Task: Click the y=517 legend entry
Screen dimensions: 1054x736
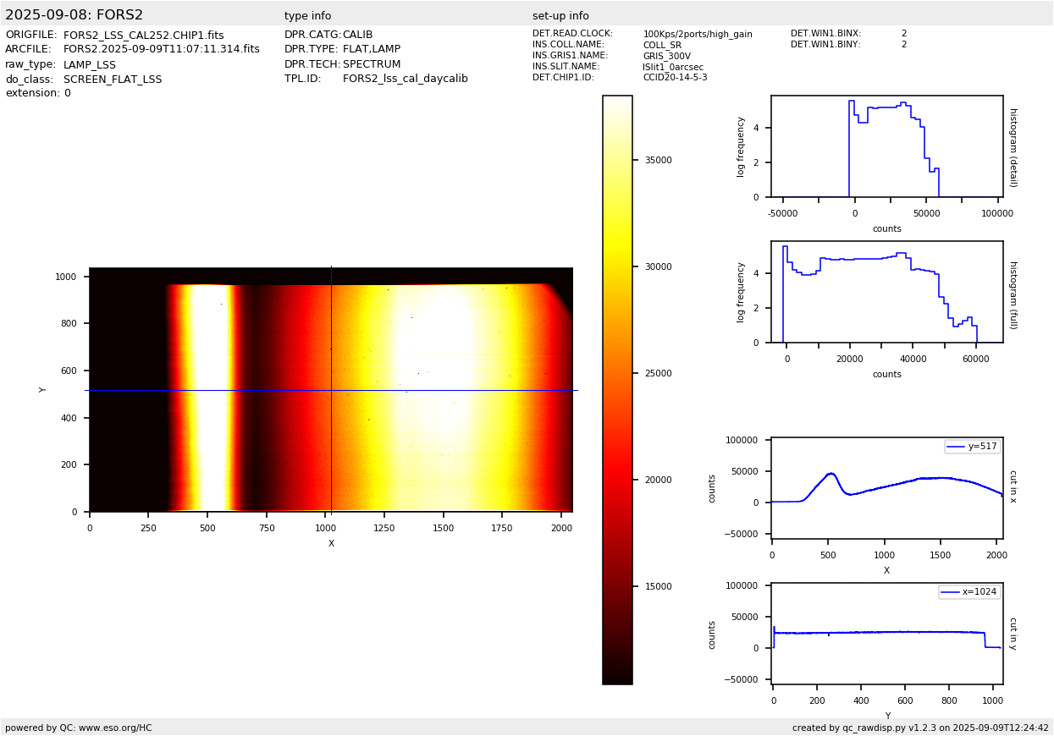Action: [x=973, y=447]
